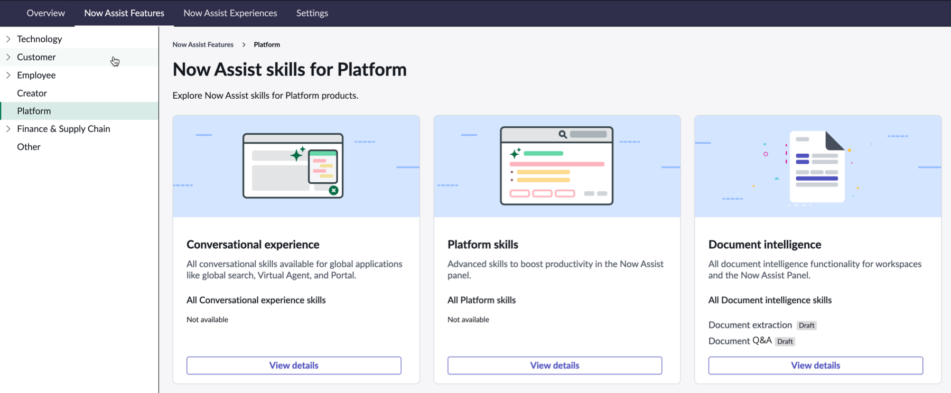Click the Document extraction skill
Screen dimensions: 951x393
(x=750, y=325)
